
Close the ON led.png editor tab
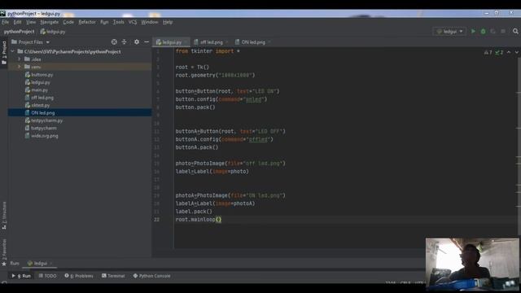(x=269, y=42)
